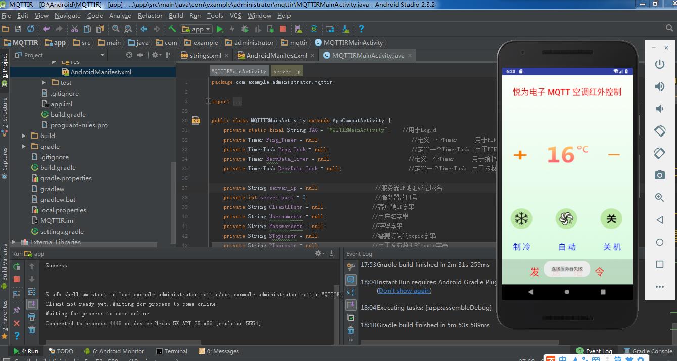Screen dimensions: 677x361
Task: Expand the collapsed import block
Action: (208, 101)
